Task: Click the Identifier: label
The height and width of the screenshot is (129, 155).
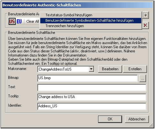Action: click(x=15, y=105)
